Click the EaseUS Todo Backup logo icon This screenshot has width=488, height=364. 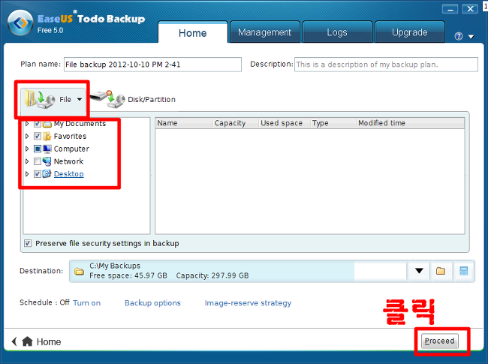20,23
